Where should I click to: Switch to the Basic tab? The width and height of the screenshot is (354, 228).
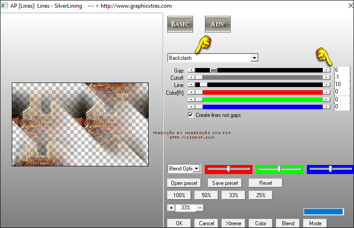pyautogui.click(x=180, y=24)
